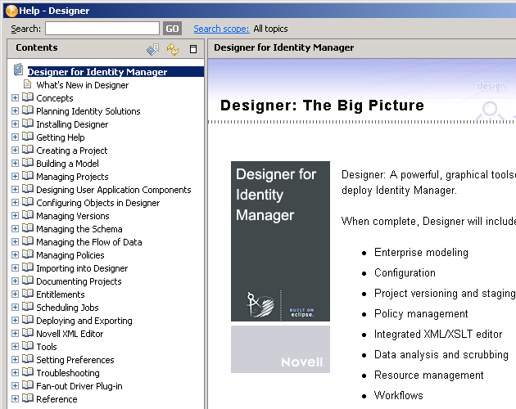The width and height of the screenshot is (516, 409).
Task: Click inside the Search input field
Action: tap(102, 29)
